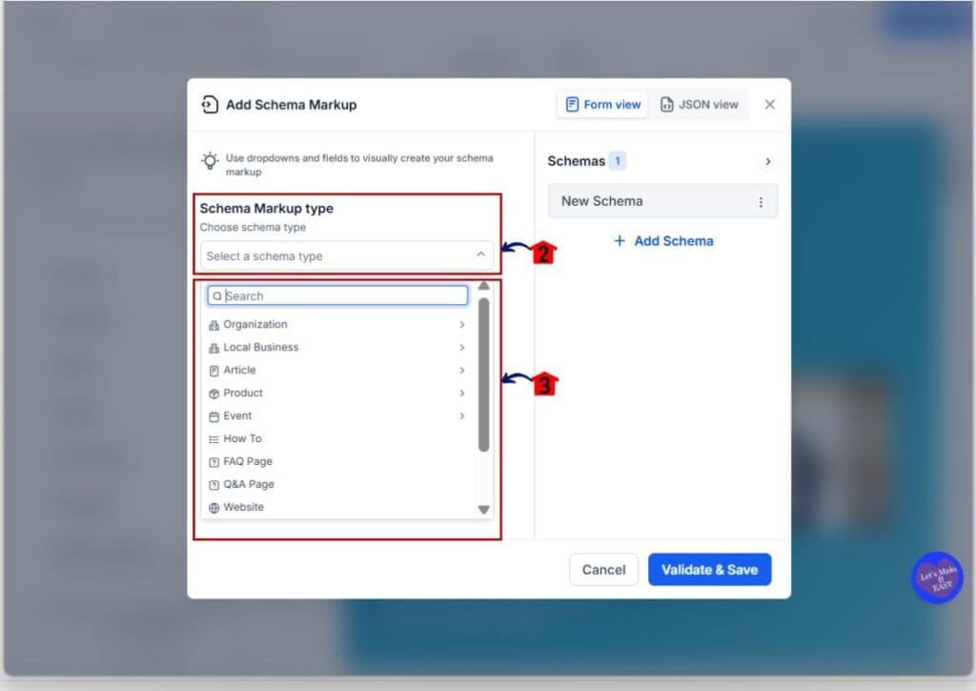The image size is (976, 691).
Task: Click the dropdown list scrollbar down arrow
Action: [x=483, y=510]
